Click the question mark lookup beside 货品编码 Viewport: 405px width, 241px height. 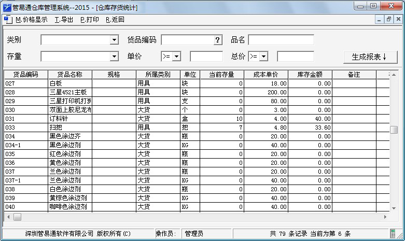coord(217,40)
